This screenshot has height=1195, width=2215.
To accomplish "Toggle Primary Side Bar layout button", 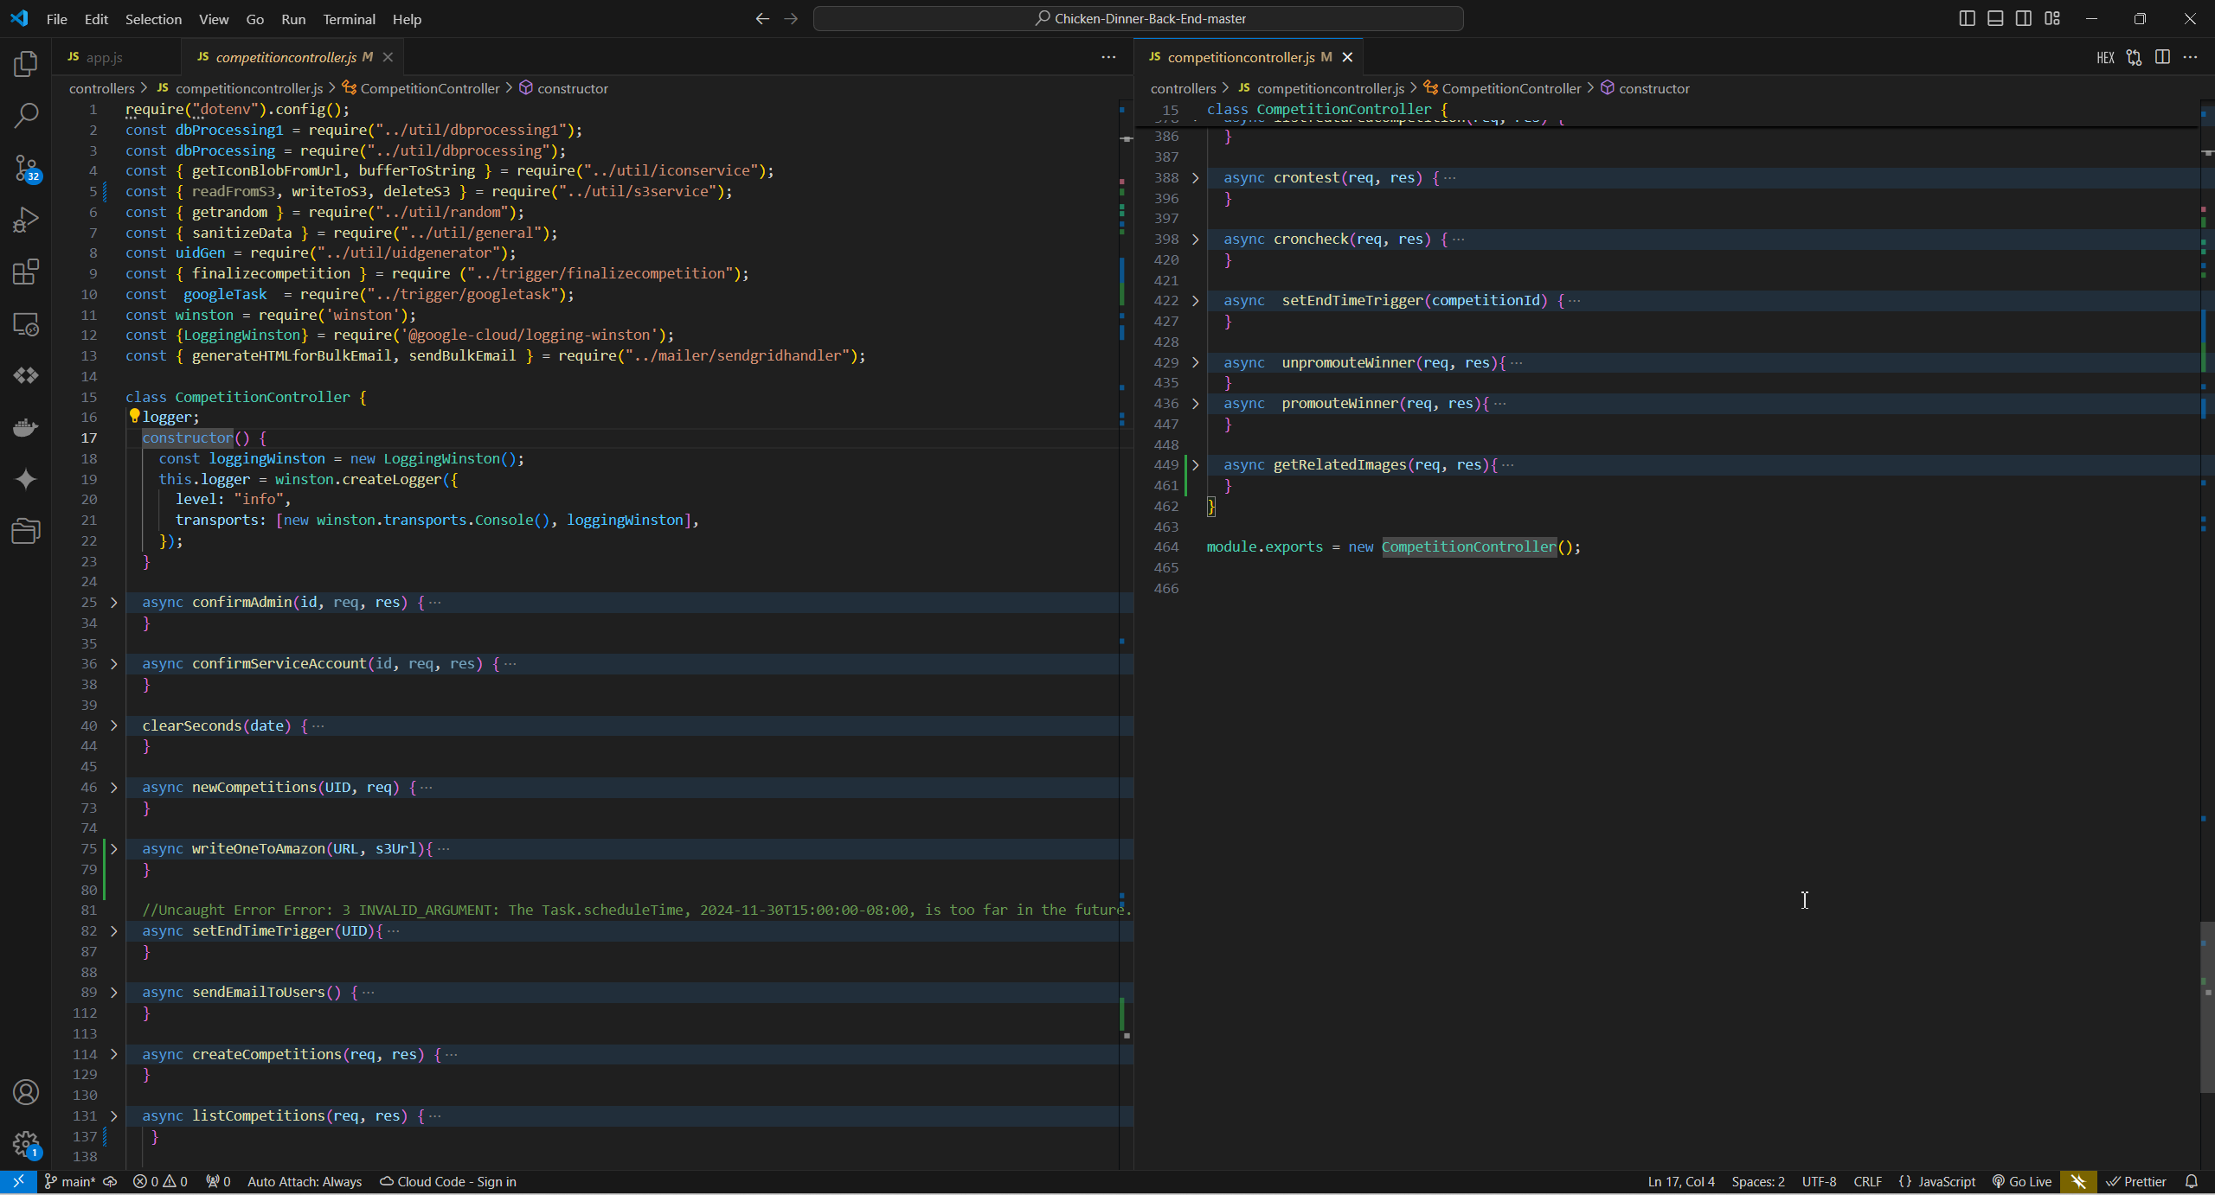I will [1967, 18].
